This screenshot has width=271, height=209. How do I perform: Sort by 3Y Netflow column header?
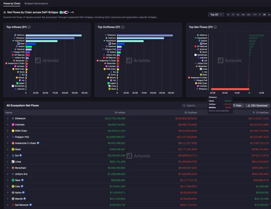click(261, 112)
